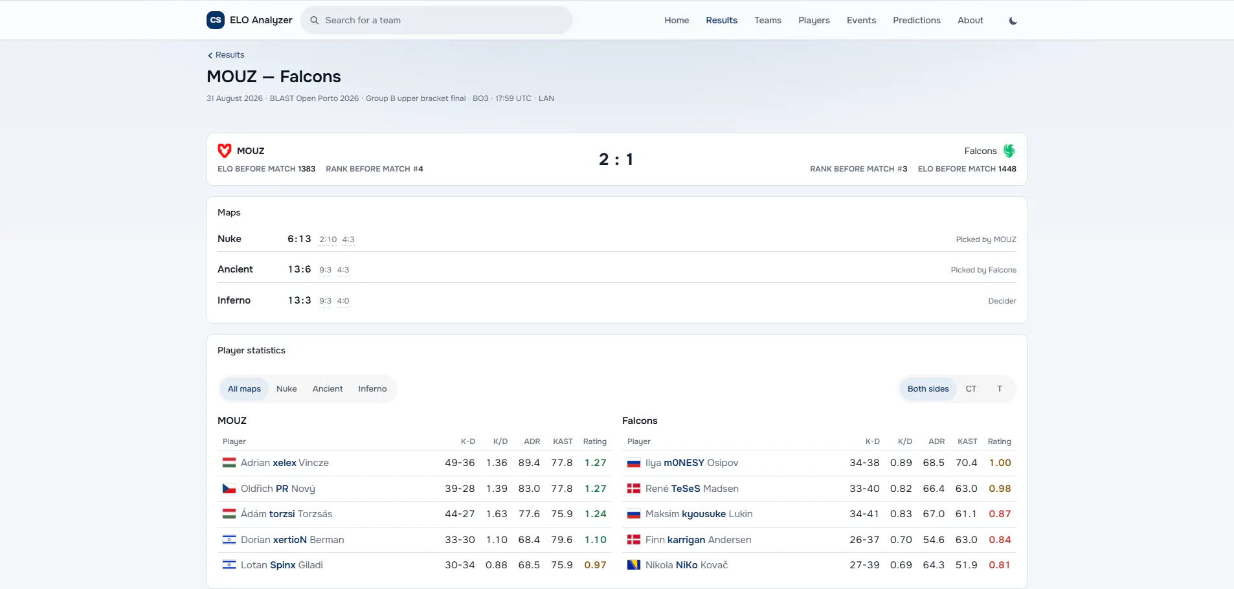This screenshot has width=1234, height=589.
Task: Click Czech flag beside PR
Action: pos(229,489)
